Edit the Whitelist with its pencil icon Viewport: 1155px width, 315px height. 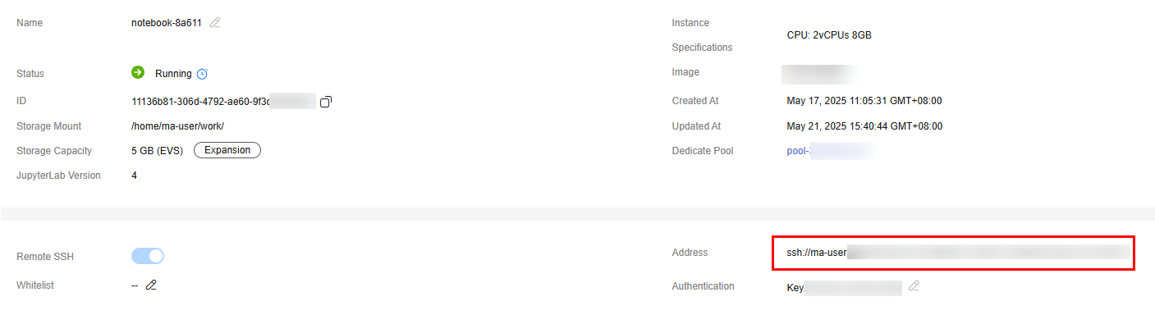150,285
